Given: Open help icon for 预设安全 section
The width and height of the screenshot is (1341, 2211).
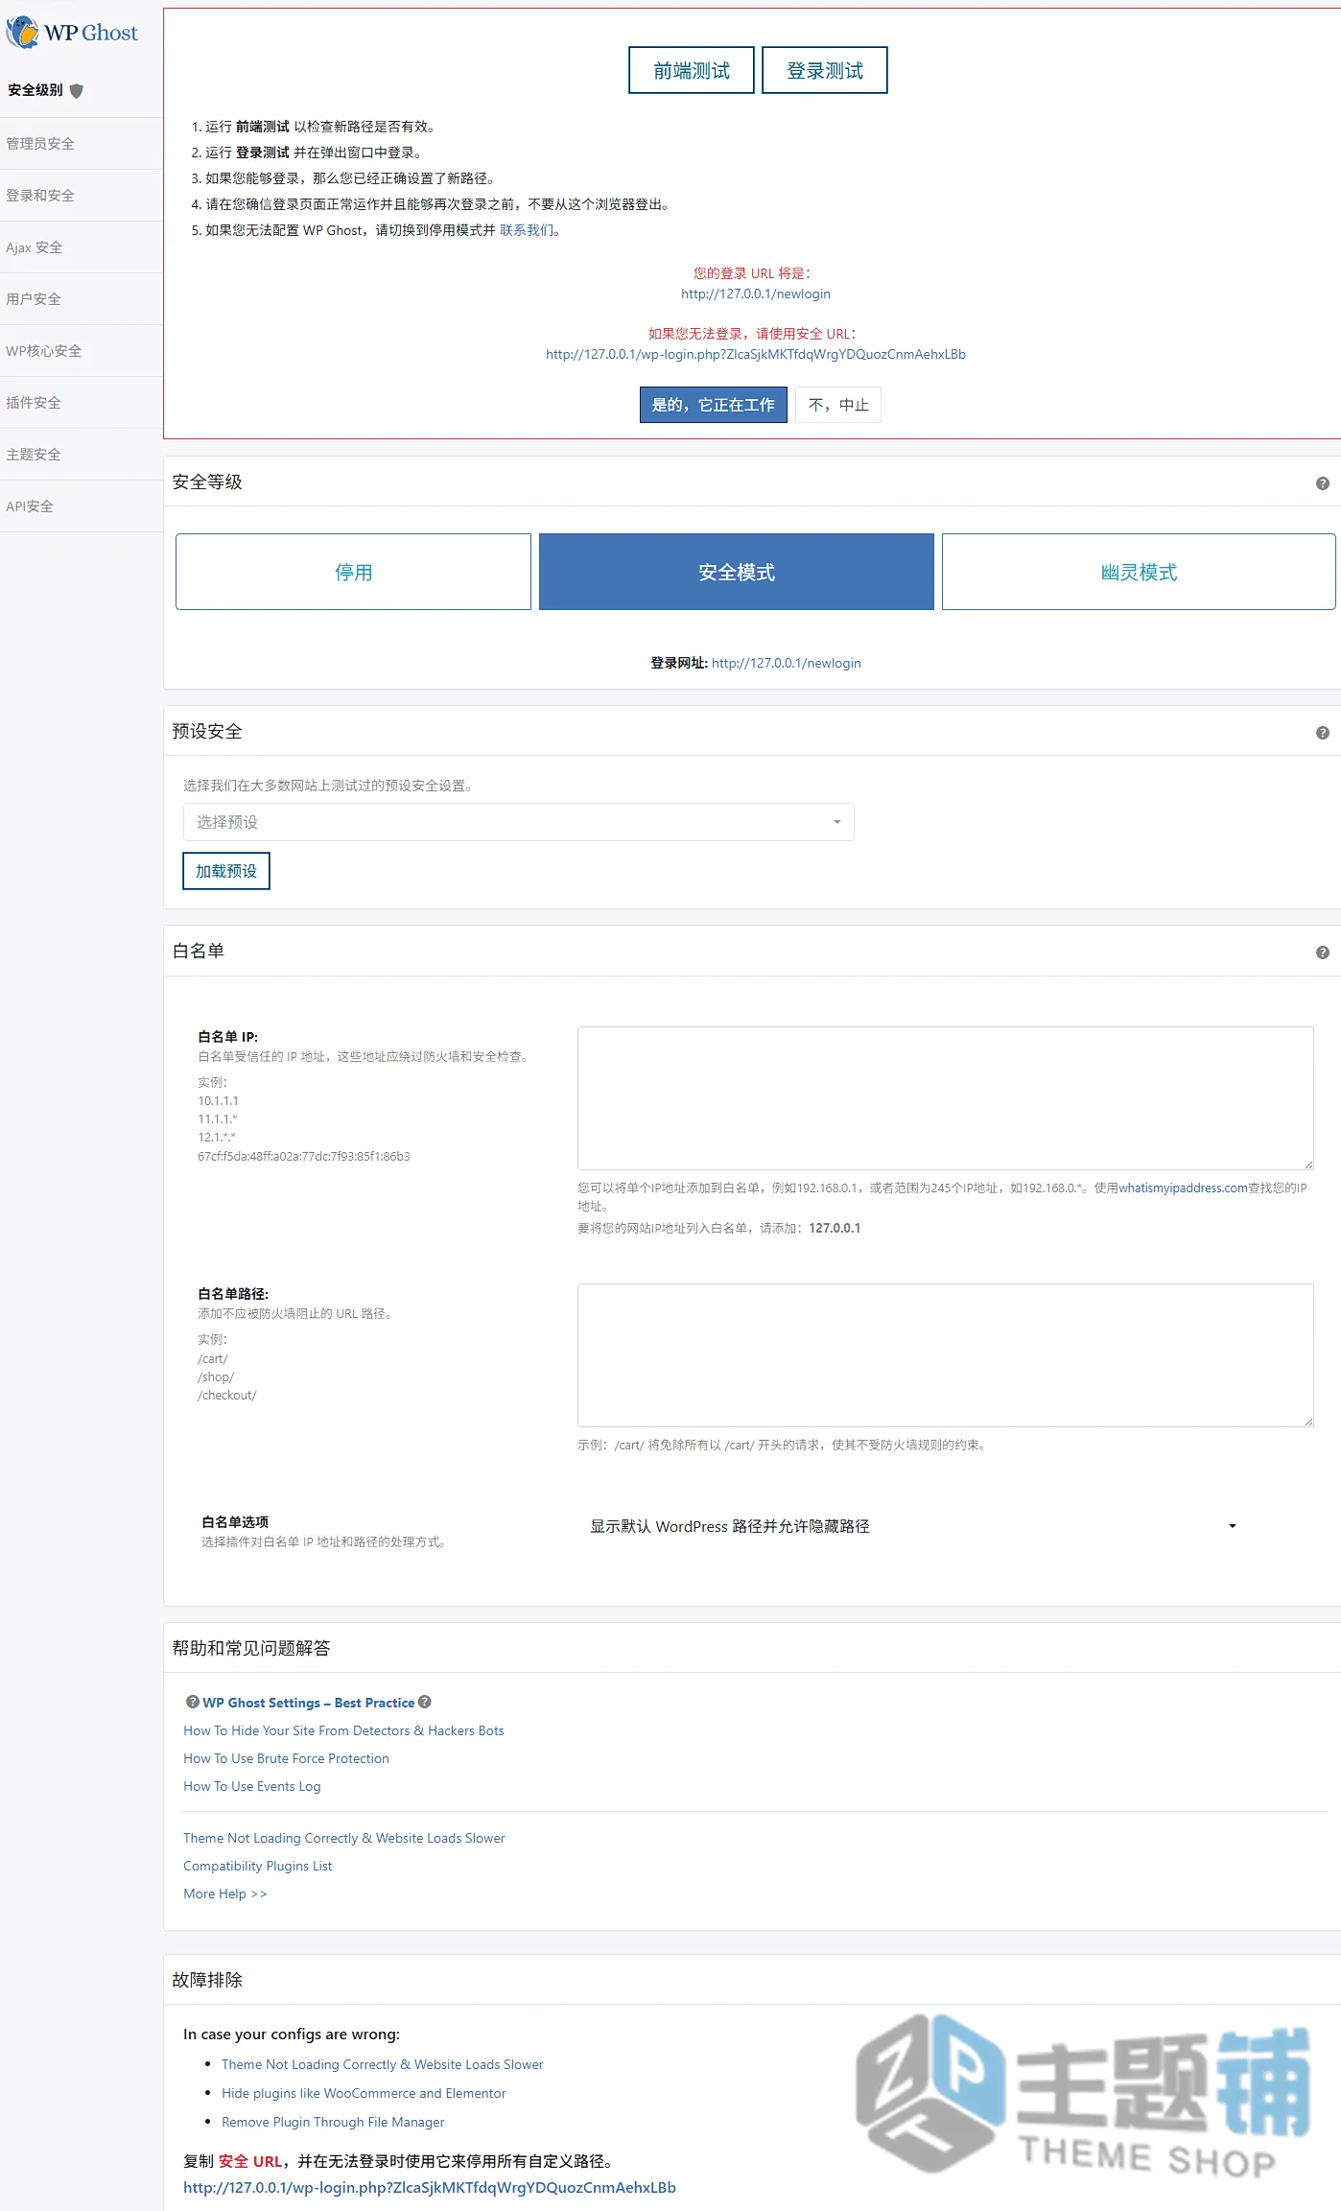Looking at the screenshot, I should [1323, 733].
